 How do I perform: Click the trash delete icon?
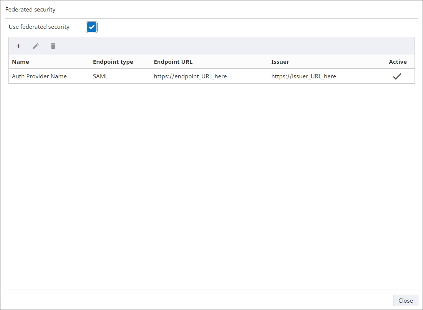tap(53, 46)
